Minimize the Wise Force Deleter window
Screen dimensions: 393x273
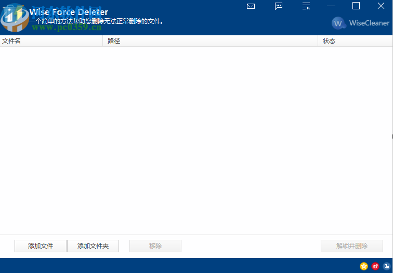pos(331,6)
